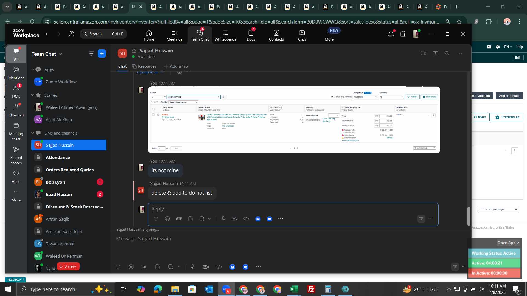Record audio message in reply toolbar
527x296 pixels.
(223, 219)
